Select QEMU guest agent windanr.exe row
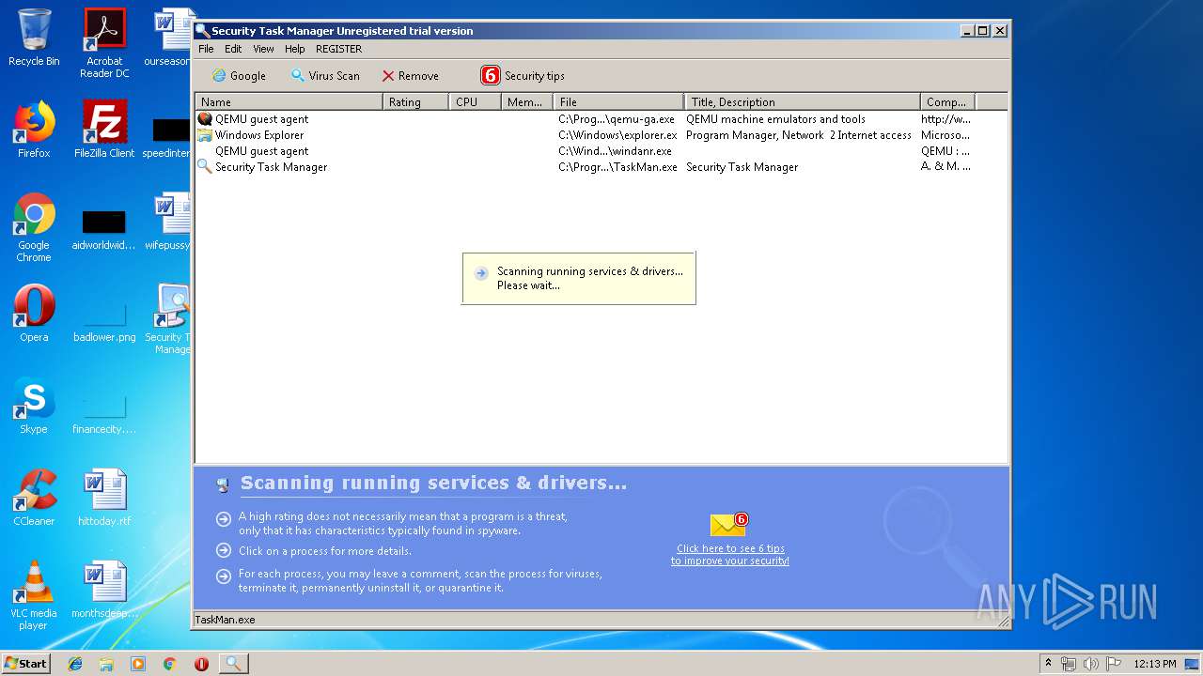This screenshot has width=1203, height=676. click(601, 151)
